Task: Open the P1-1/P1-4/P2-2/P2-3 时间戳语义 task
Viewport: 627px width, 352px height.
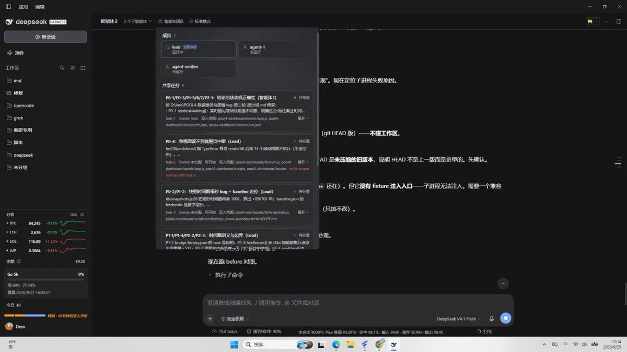Action: click(x=237, y=239)
